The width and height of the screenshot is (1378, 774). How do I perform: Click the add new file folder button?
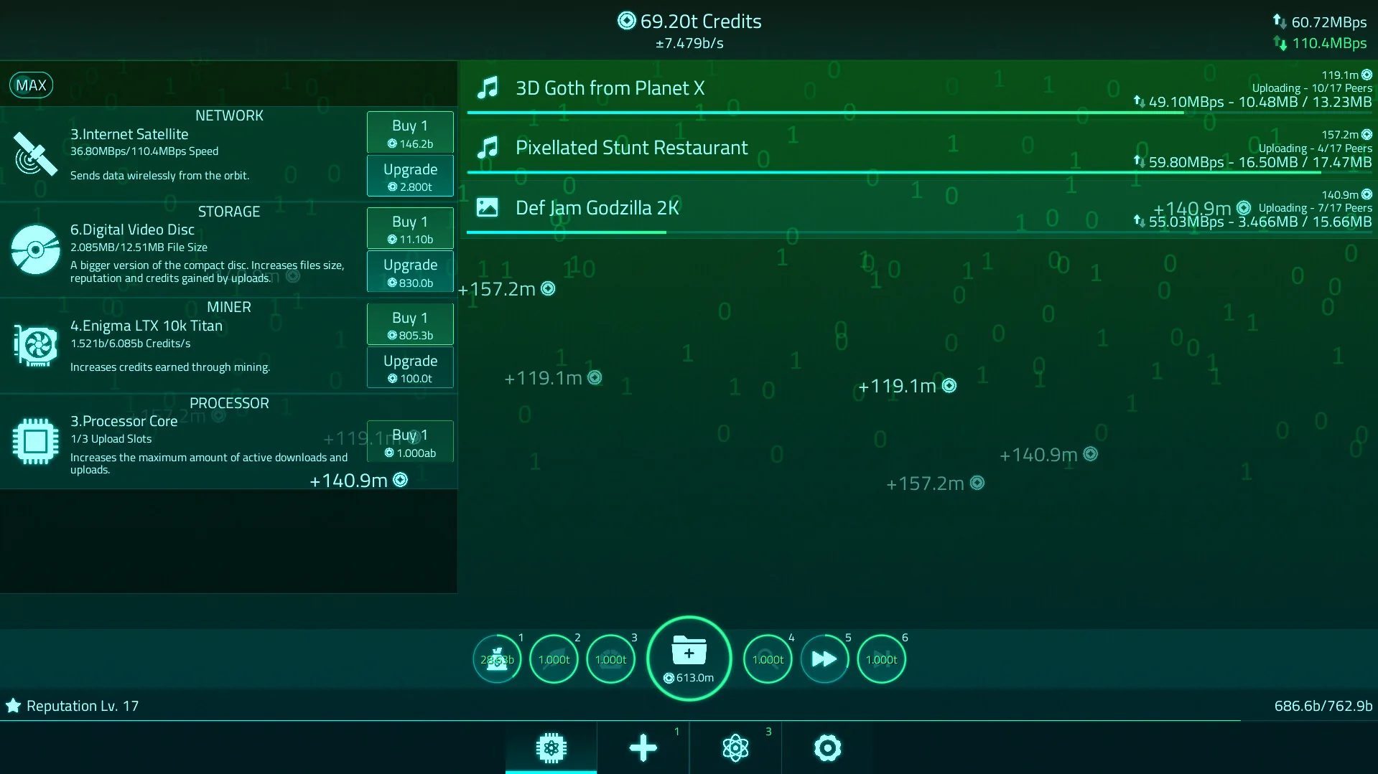(x=689, y=658)
